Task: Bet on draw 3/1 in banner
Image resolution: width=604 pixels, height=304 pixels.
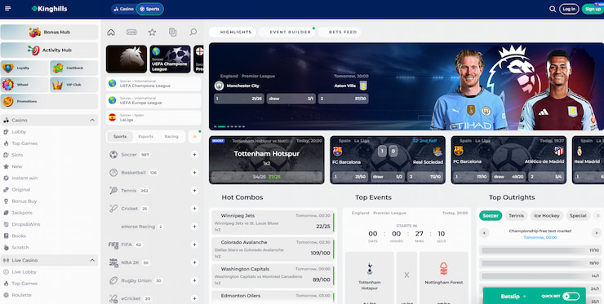Action: point(291,99)
